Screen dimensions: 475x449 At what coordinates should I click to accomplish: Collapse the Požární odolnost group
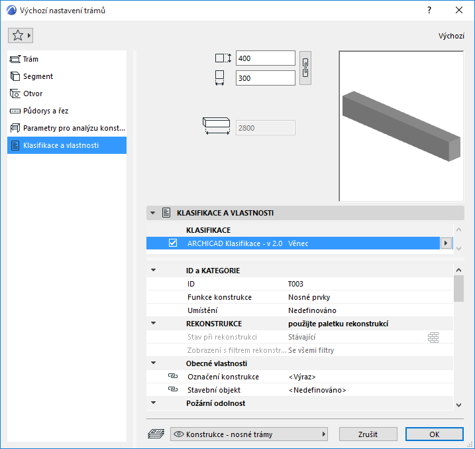154,403
